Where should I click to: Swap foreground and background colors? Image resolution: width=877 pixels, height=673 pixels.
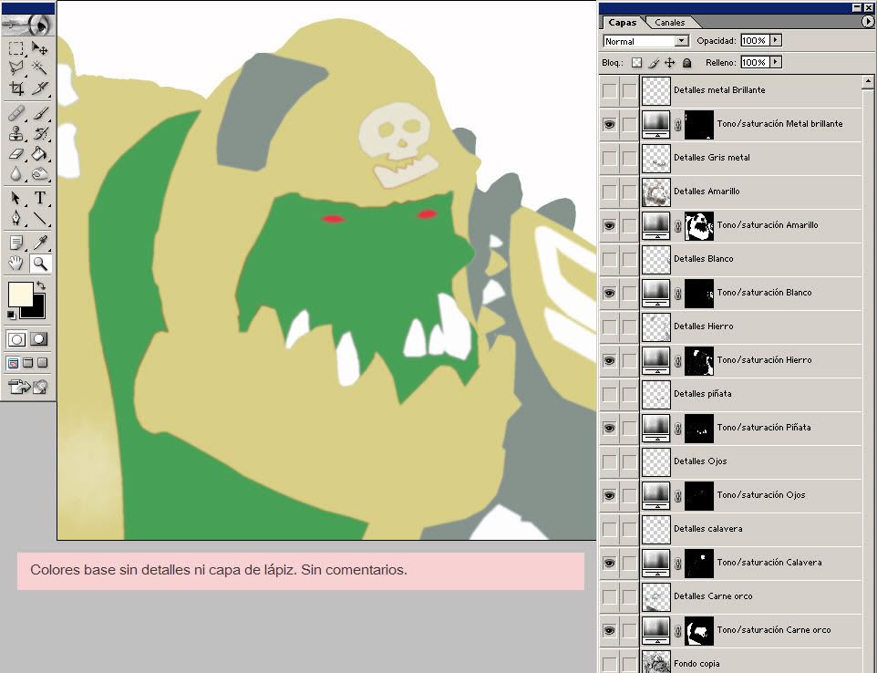[41, 285]
